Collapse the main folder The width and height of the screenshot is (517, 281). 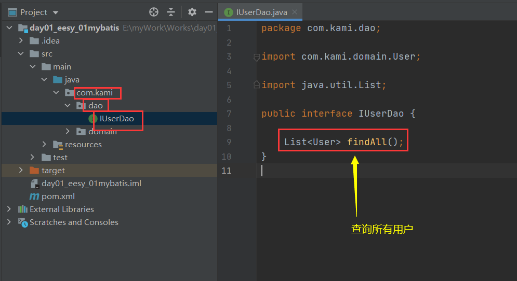[33, 66]
